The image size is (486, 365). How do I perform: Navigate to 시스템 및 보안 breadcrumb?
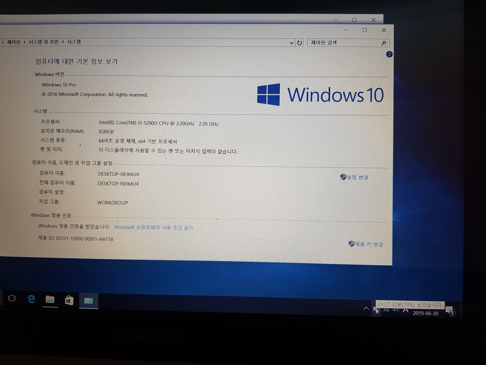(x=43, y=42)
